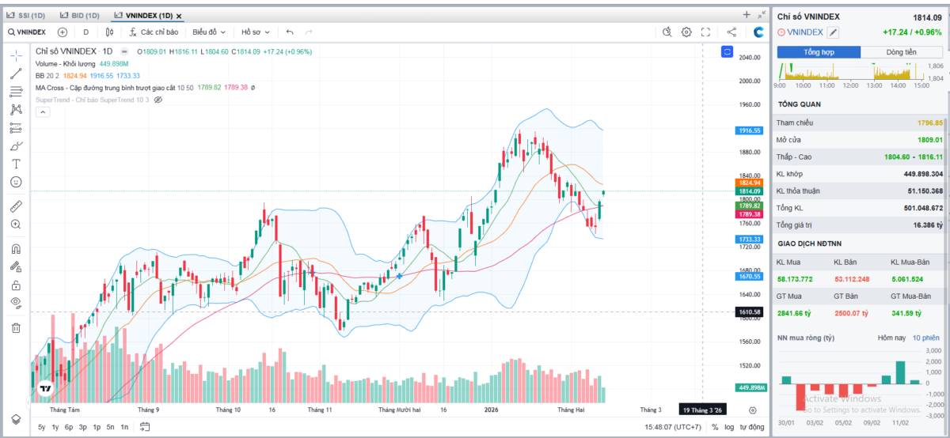The width and height of the screenshot is (950, 438).
Task: Open the Fibonacci and Gann tools
Action: [x=16, y=92]
